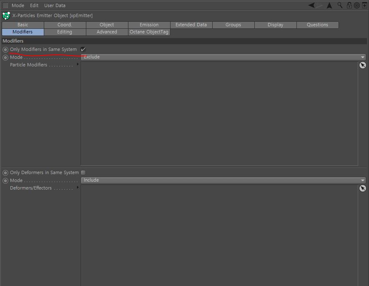Switch to the Editing tab
Viewport: 369px width, 286px height.
coord(65,32)
